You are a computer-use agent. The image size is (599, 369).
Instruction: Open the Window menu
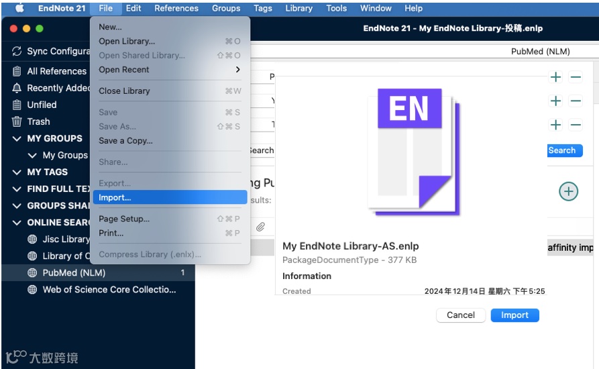pyautogui.click(x=376, y=8)
